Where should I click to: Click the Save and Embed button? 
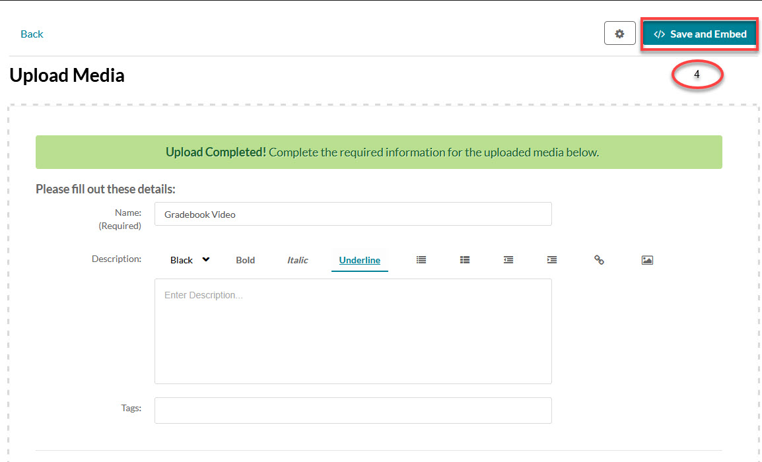(x=700, y=34)
